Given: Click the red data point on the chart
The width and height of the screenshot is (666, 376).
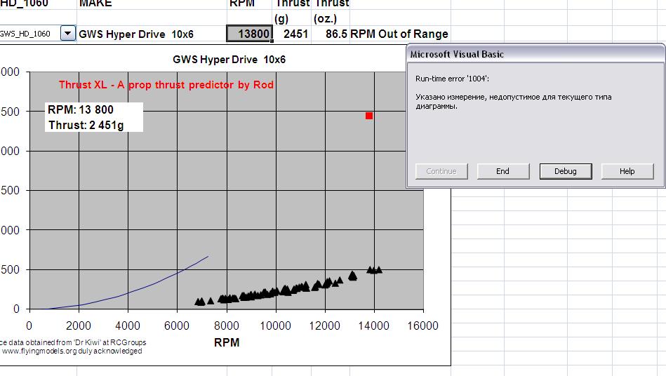Looking at the screenshot, I should (369, 116).
